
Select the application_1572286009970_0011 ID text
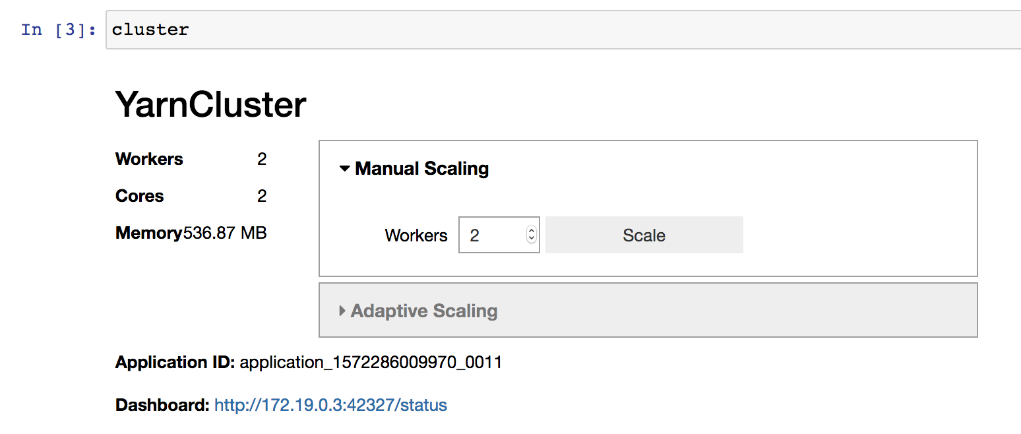pyautogui.click(x=371, y=363)
